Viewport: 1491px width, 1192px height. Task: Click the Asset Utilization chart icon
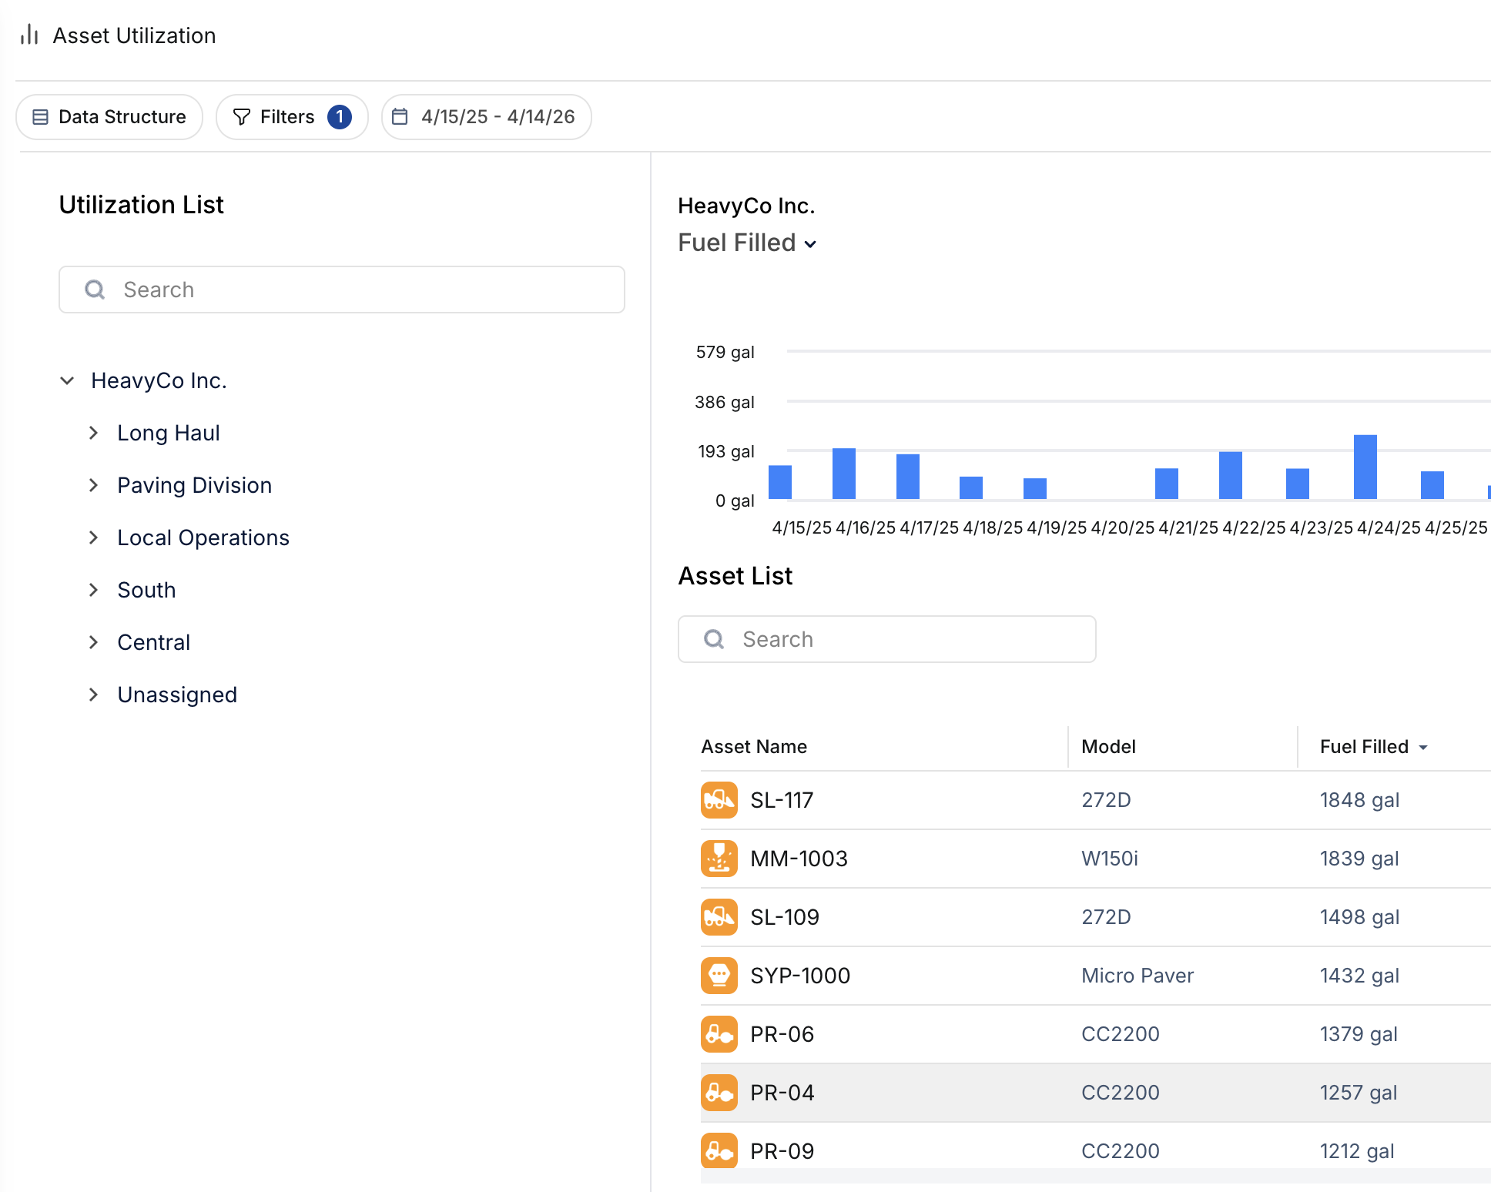click(x=29, y=35)
